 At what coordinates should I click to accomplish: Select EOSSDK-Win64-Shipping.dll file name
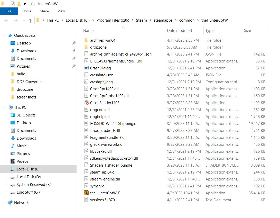pyautogui.click(x=114, y=123)
